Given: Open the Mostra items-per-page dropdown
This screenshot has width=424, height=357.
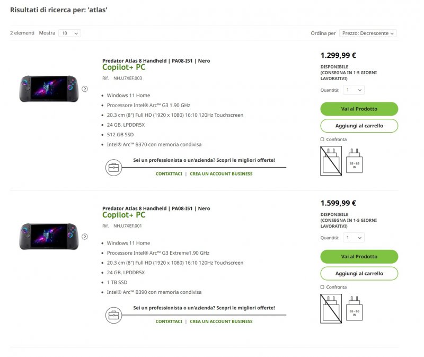Looking at the screenshot, I should pyautogui.click(x=69, y=33).
